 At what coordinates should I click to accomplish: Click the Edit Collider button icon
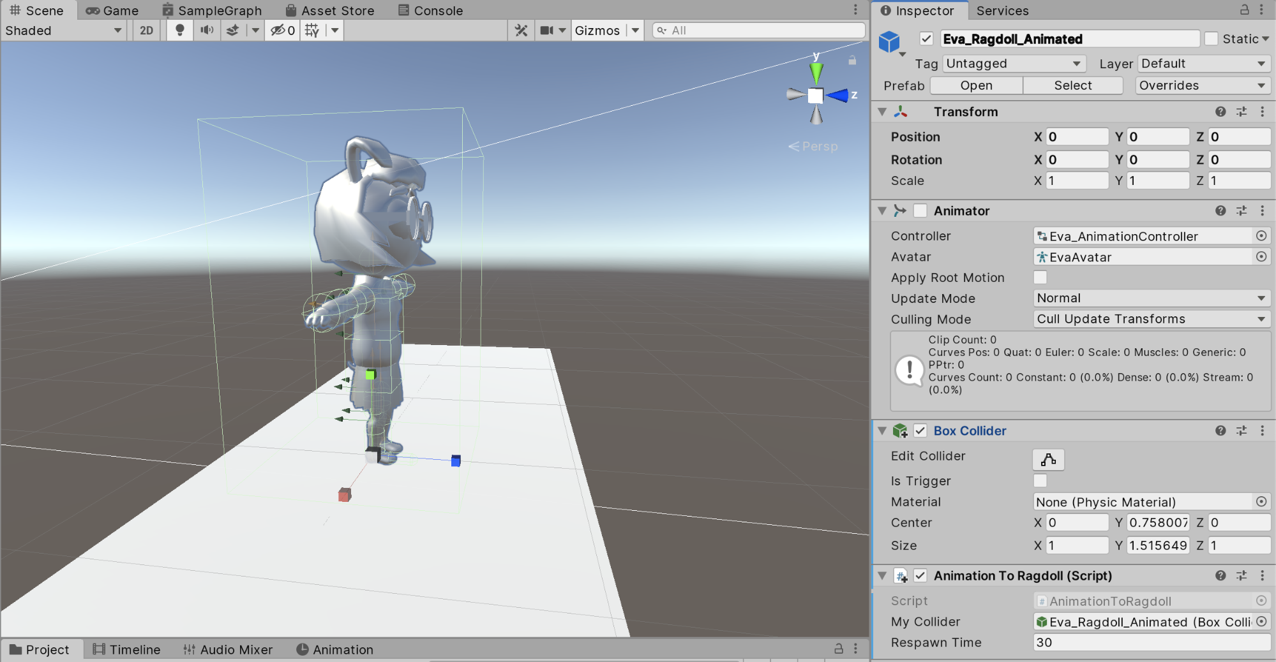click(1048, 459)
